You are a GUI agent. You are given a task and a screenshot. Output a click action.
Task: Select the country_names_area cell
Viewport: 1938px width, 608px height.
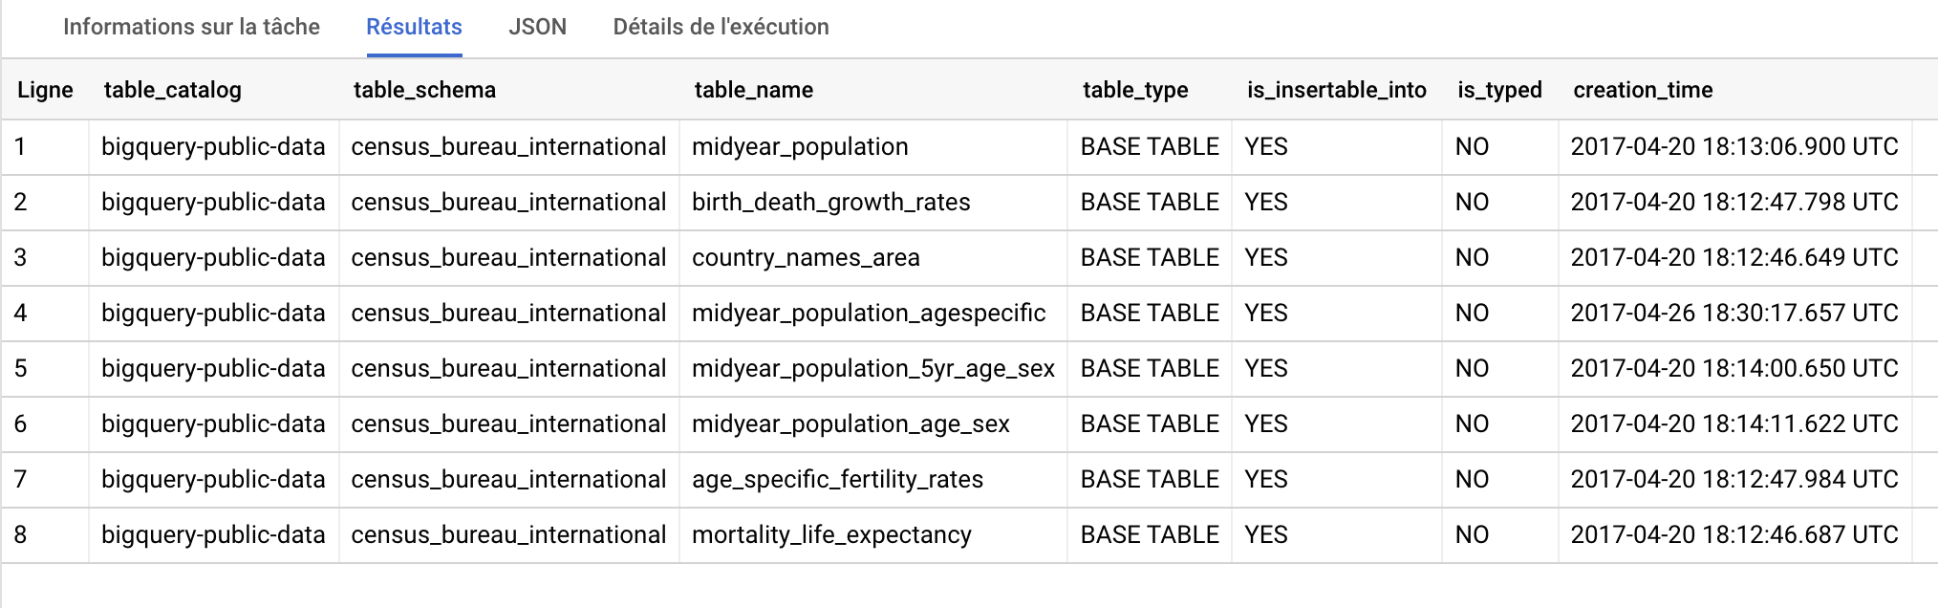806,257
